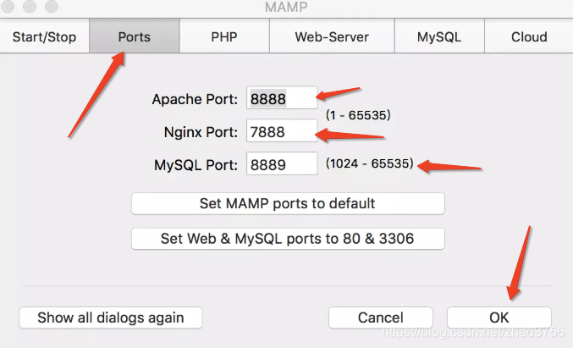Image resolution: width=573 pixels, height=348 pixels.
Task: Cancel the preferences dialog
Action: click(380, 318)
